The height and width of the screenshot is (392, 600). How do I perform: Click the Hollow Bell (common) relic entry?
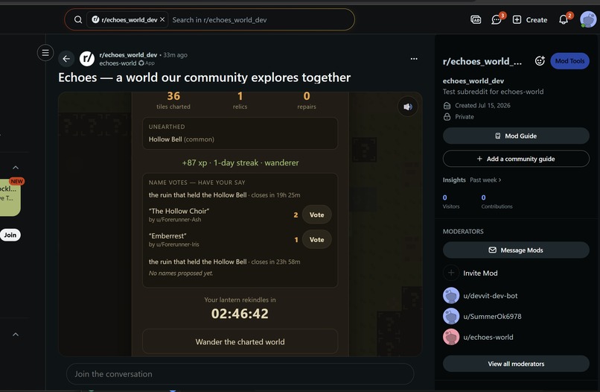(x=182, y=139)
